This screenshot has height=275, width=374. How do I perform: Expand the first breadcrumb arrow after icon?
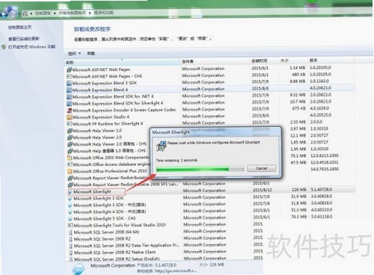tap(31, 13)
